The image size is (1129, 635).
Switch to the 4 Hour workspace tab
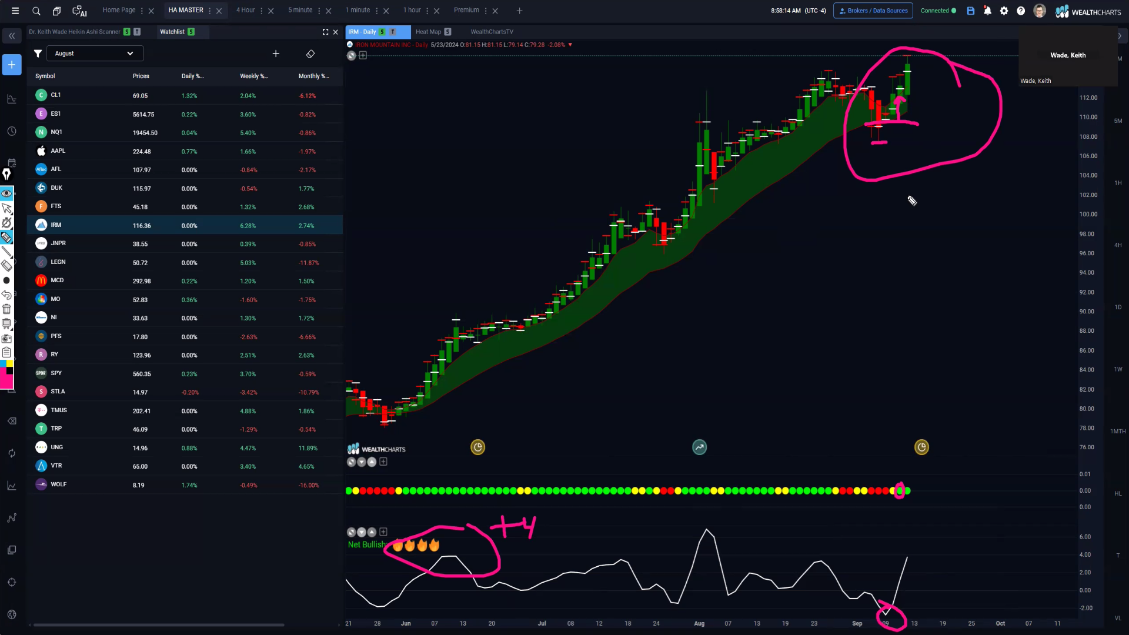[x=245, y=10]
